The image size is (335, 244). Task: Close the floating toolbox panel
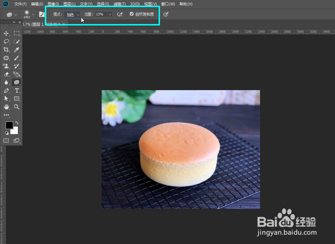pos(20,22)
